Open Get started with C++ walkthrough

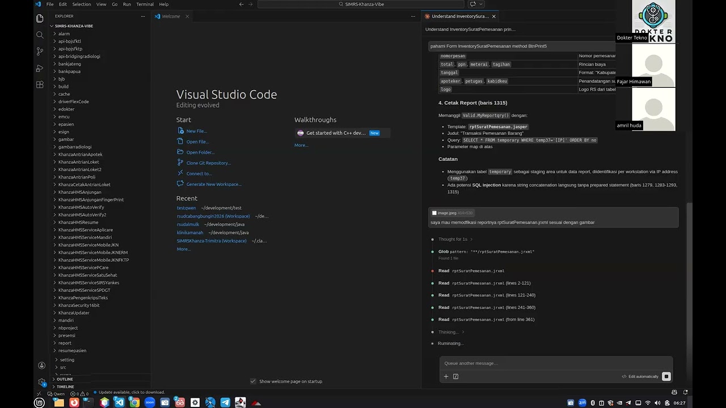[x=342, y=133]
